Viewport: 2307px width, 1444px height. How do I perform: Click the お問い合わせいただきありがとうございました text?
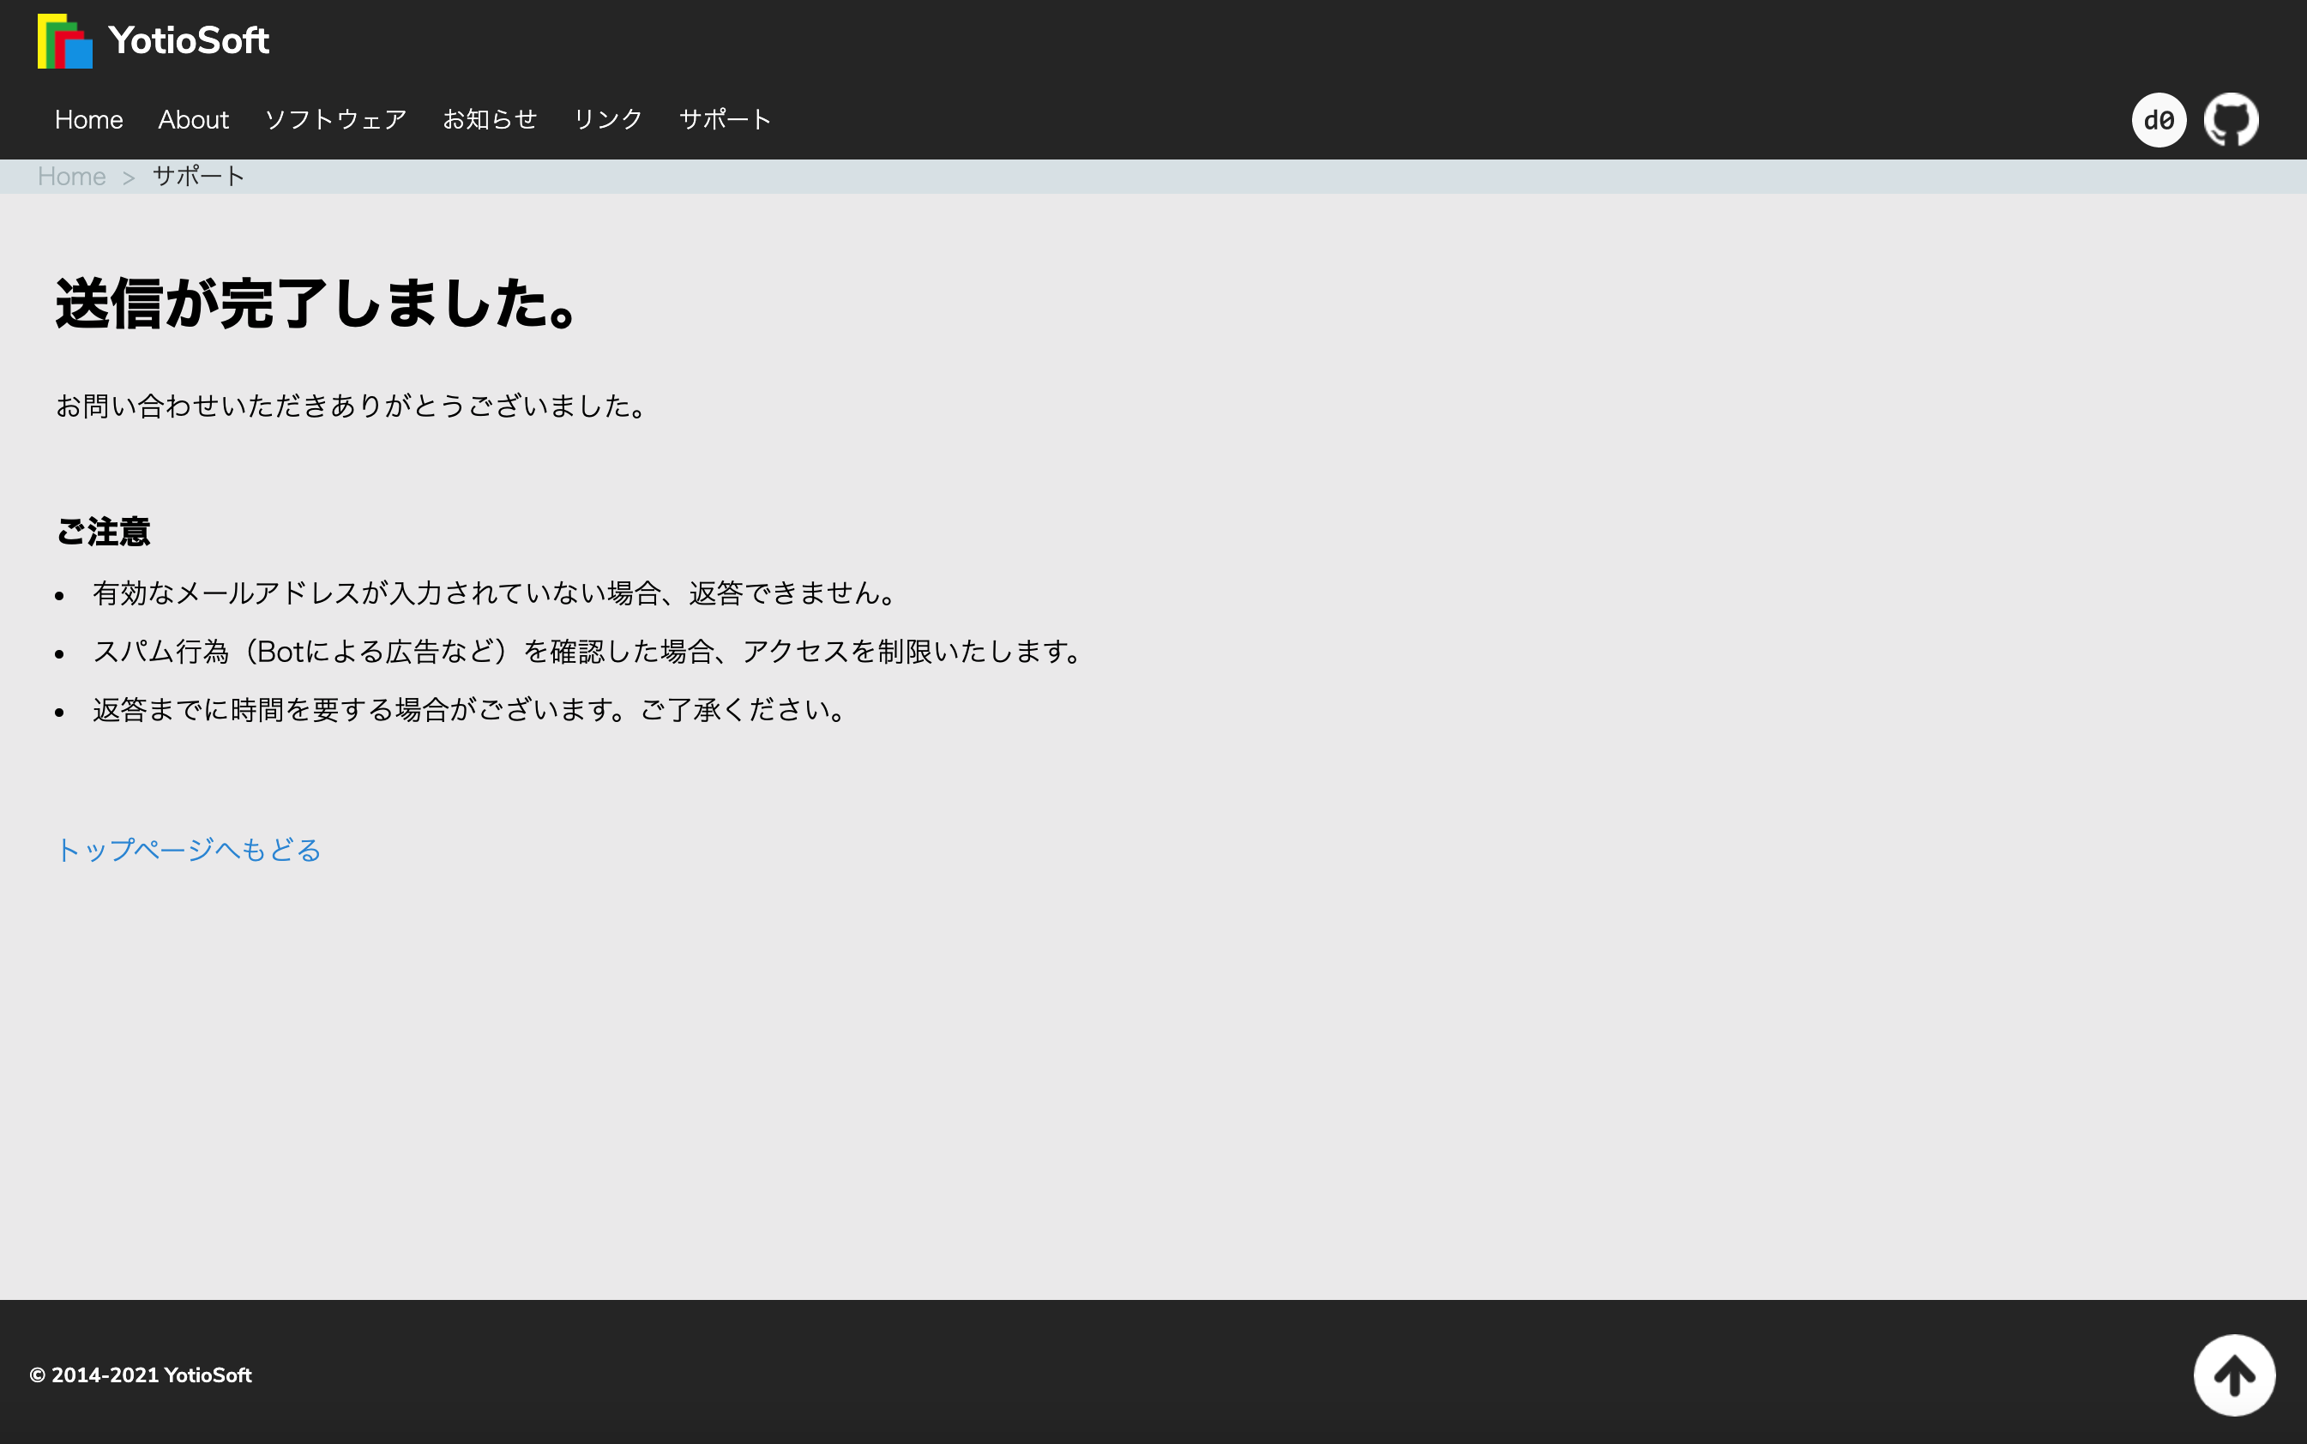tap(352, 406)
